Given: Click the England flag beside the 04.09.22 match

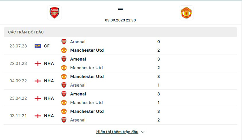Looking at the screenshot, I should [38, 81].
